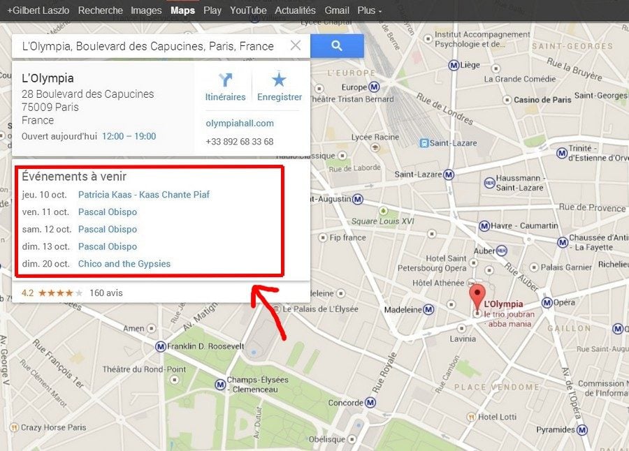Click the Lycée Racine school icon
629x451 pixels.
(x=375, y=147)
